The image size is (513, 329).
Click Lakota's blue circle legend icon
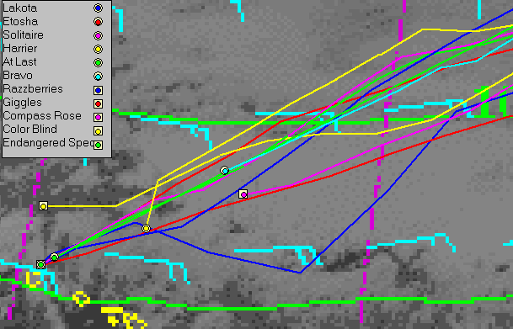(x=98, y=8)
